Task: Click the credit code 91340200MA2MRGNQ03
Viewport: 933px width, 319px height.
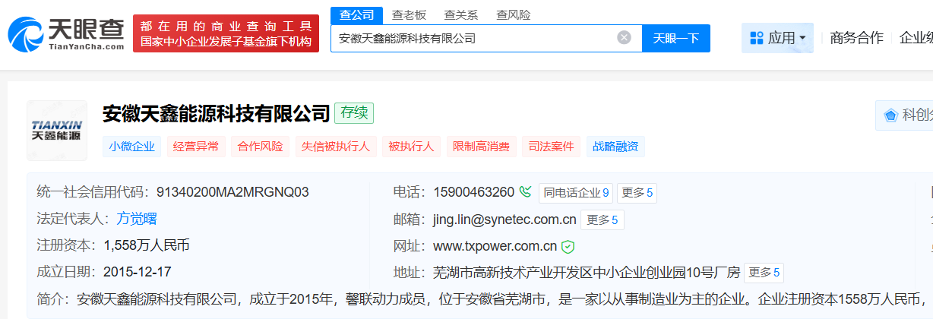Action: [232, 192]
